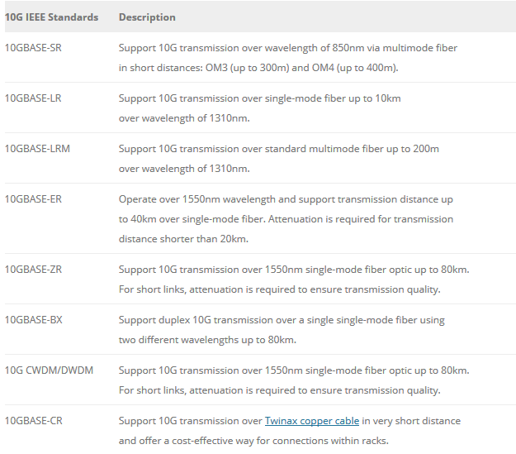The height and width of the screenshot is (454, 516).
Task: Click the standard multimode fiber 200m line
Action: coord(278,149)
